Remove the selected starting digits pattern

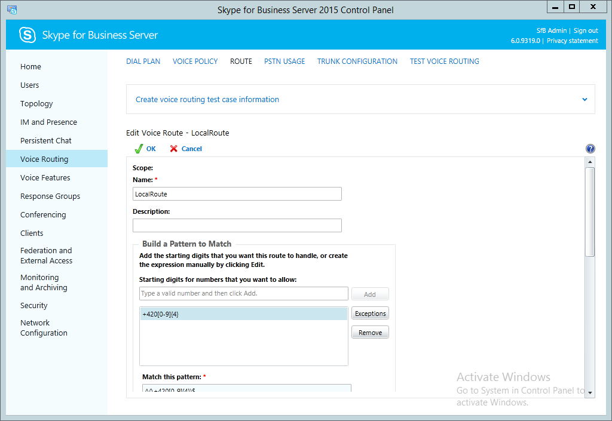pyautogui.click(x=370, y=333)
